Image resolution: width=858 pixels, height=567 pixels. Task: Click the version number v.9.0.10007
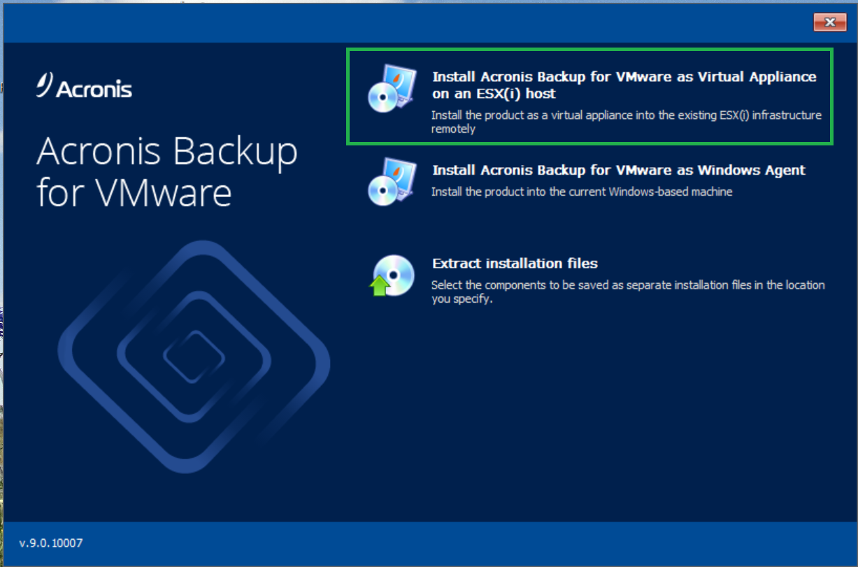point(51,543)
